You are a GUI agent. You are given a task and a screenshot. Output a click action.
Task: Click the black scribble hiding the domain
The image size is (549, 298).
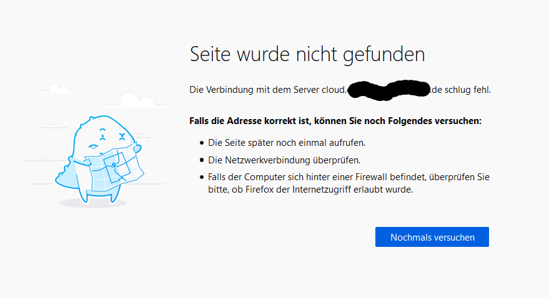(388, 90)
